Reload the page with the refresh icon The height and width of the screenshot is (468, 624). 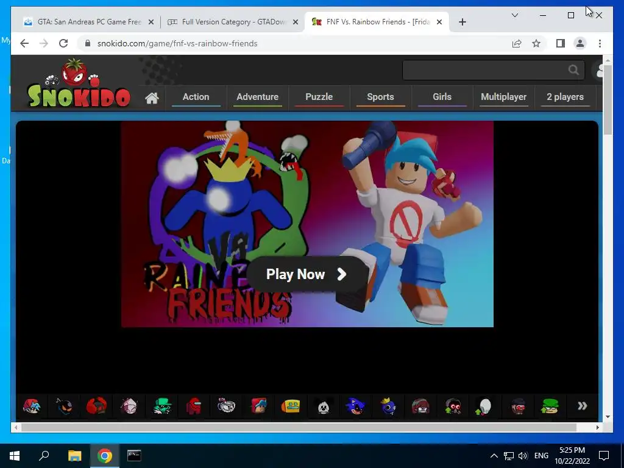pos(63,43)
